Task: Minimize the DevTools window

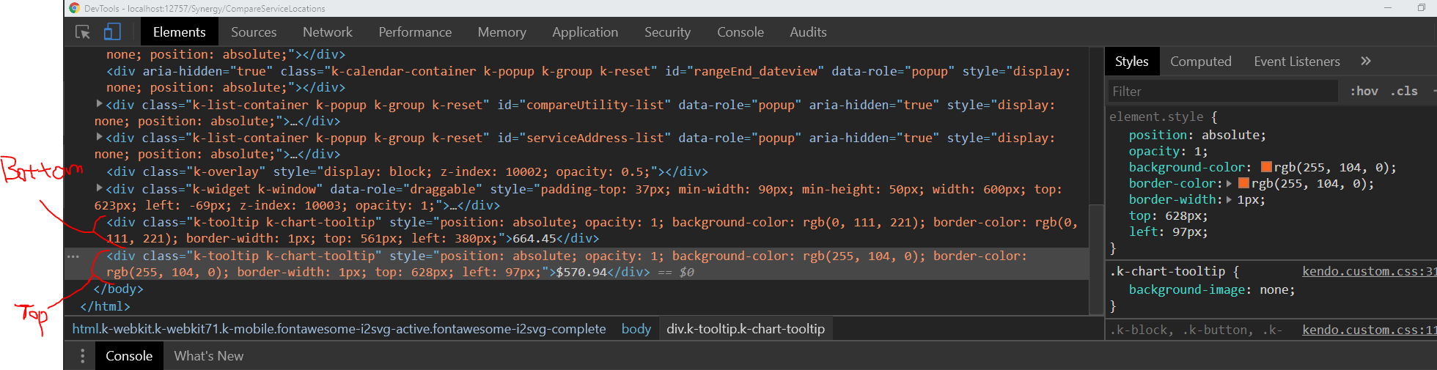Action: pos(1388,8)
